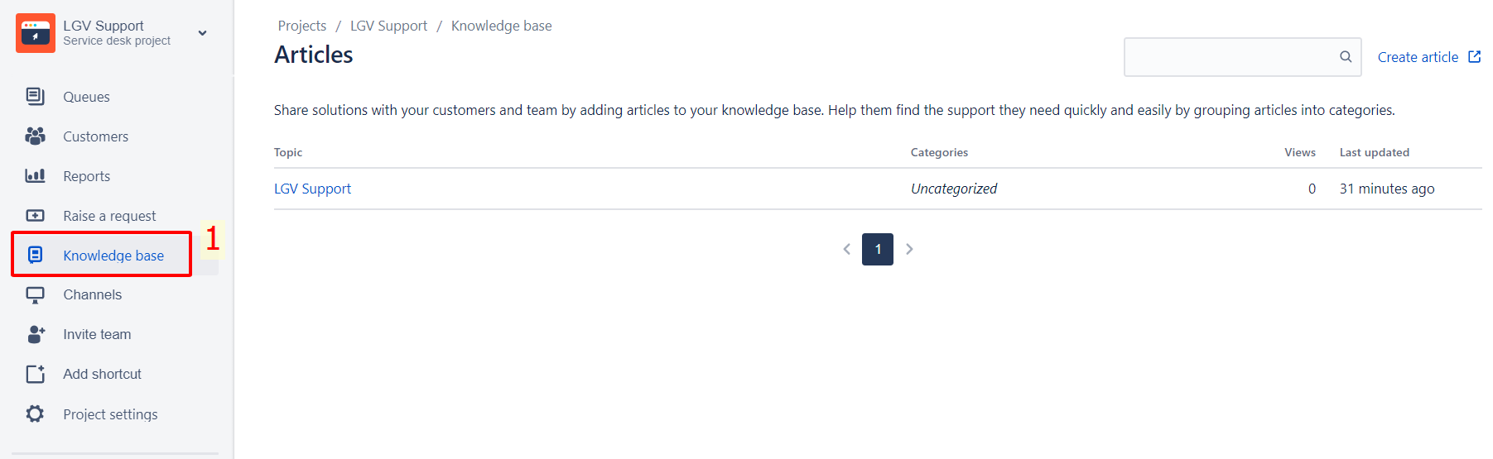
Task: Click the Queues icon in sidebar
Action: coord(35,97)
